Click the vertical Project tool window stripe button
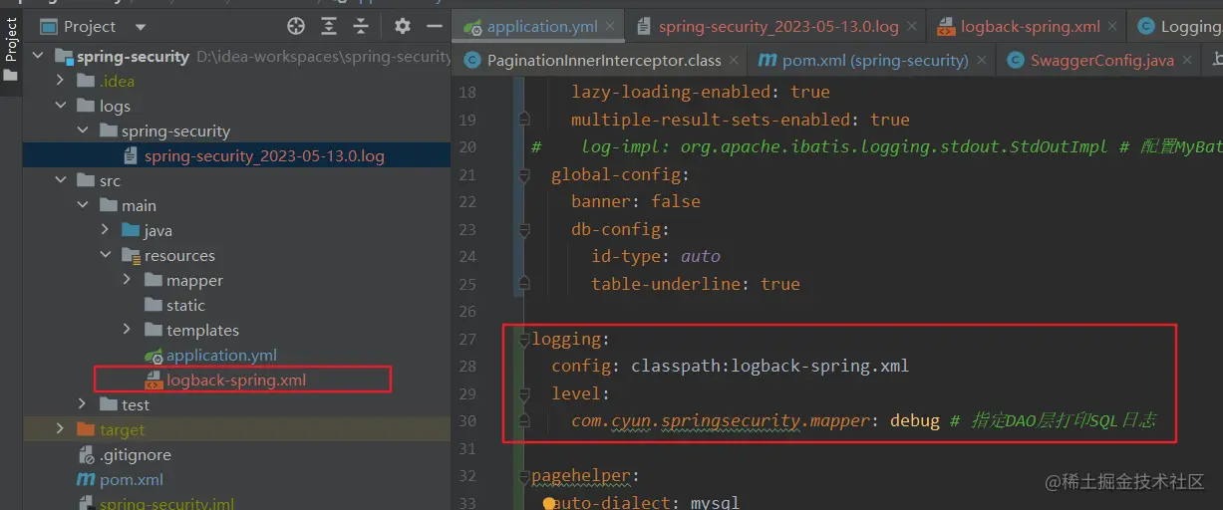Screen dimensions: 1223x510 pyautogui.click(x=11, y=40)
